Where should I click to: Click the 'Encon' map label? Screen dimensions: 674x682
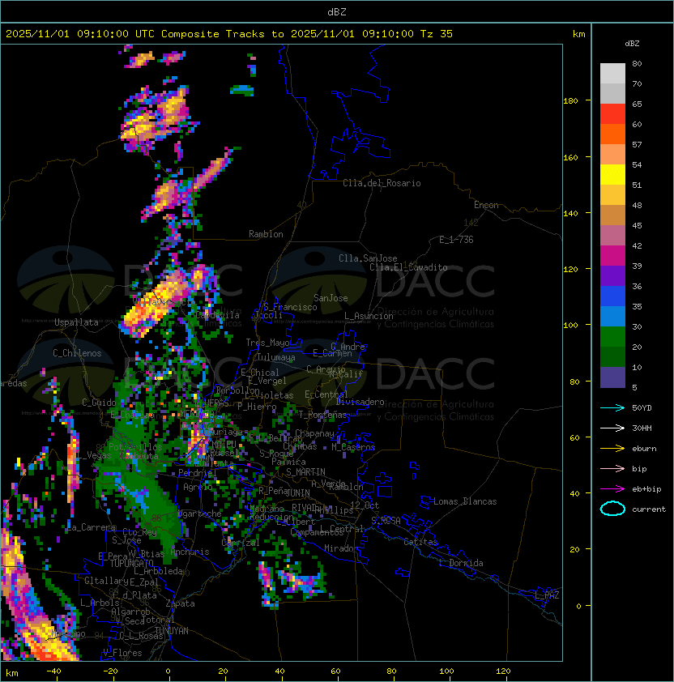click(486, 205)
